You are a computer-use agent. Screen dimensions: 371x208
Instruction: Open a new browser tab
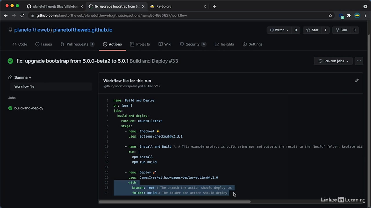pyautogui.click(x=214, y=6)
